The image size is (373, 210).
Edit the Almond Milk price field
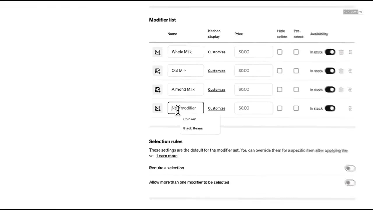[254, 89]
